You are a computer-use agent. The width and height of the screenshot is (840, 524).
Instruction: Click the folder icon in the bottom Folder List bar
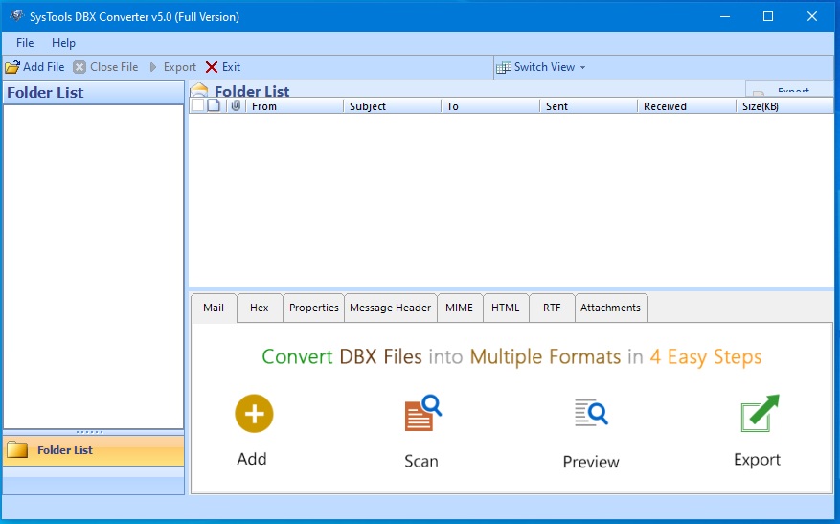coord(17,450)
